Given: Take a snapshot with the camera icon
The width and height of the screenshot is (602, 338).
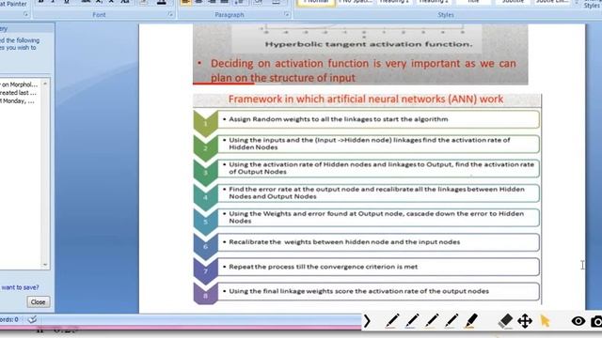Looking at the screenshot, I should [596, 321].
